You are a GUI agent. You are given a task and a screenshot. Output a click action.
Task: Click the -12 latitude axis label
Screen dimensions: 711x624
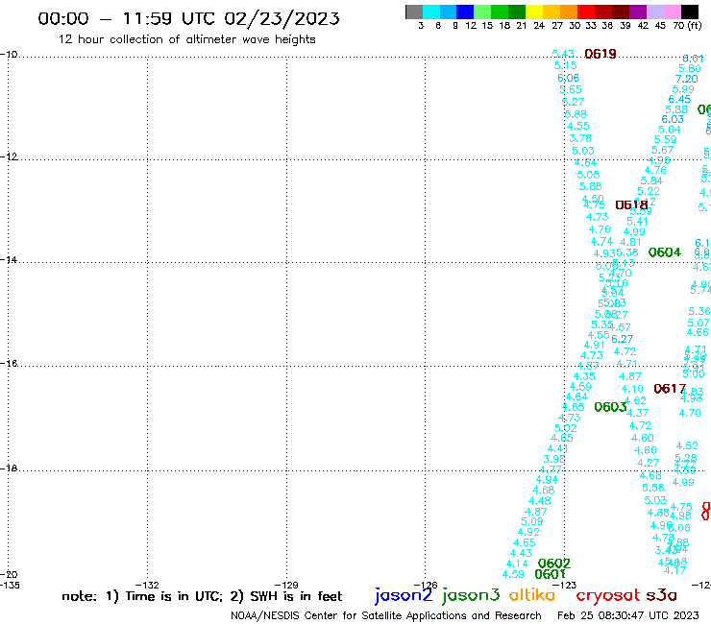click(x=9, y=156)
